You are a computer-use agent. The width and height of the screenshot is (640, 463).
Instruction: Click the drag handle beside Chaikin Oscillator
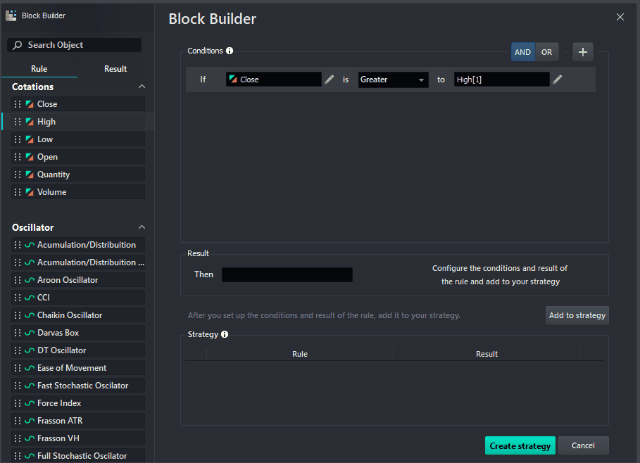click(x=18, y=315)
